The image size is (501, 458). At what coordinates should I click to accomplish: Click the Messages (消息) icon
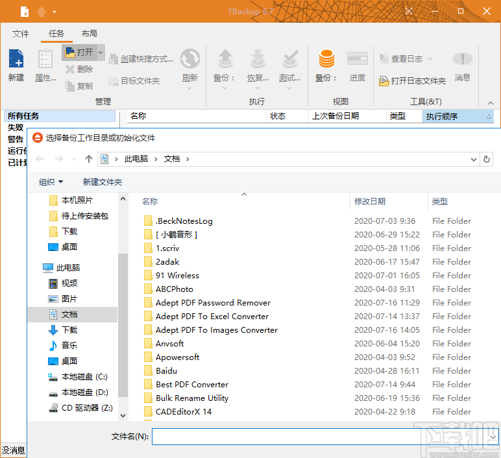462,59
